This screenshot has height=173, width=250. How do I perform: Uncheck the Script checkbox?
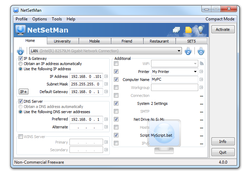tap(116, 135)
